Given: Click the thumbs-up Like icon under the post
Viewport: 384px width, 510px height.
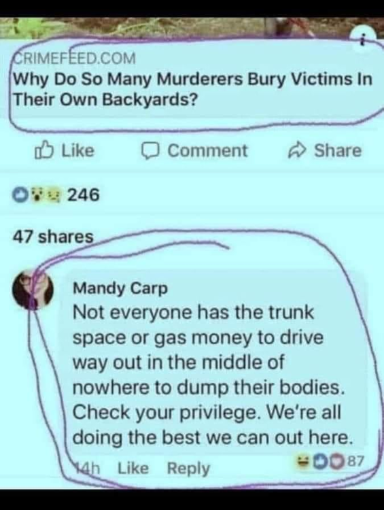Looking at the screenshot, I should click(x=43, y=150).
